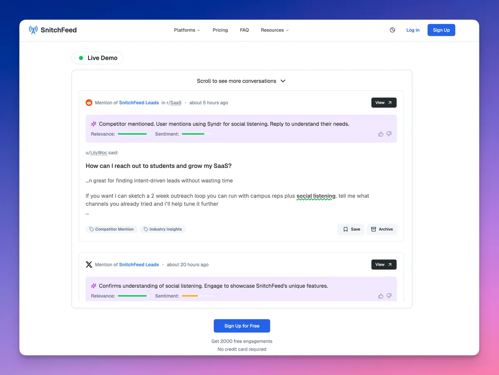Click the chevron beside Scroll to see more conversations

tap(283, 81)
